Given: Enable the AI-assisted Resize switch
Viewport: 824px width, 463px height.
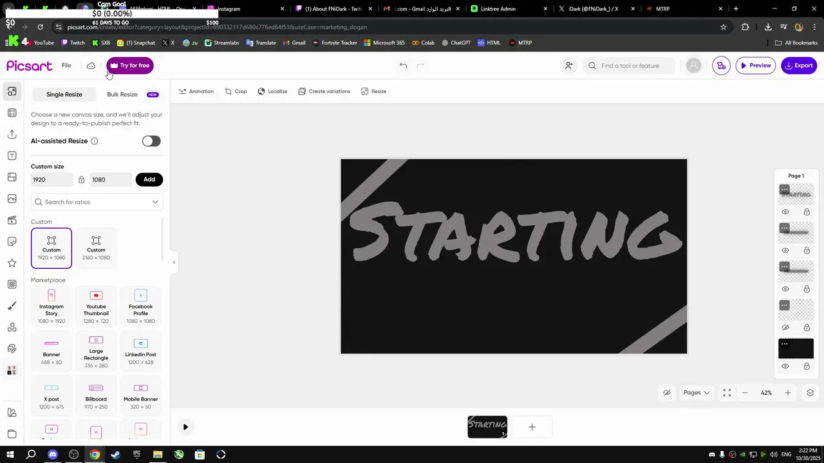Looking at the screenshot, I should click(x=151, y=141).
